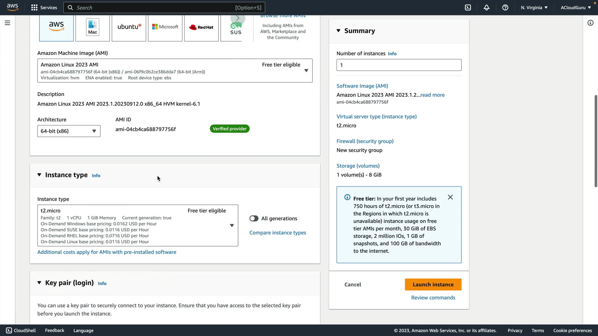Click the Number of instances field
Image resolution: width=598 pixels, height=336 pixels.
click(399, 65)
